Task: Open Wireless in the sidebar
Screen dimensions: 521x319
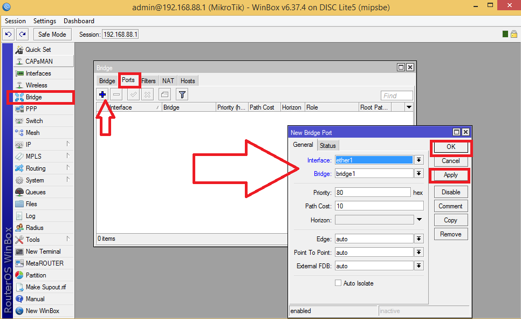Action: point(36,85)
